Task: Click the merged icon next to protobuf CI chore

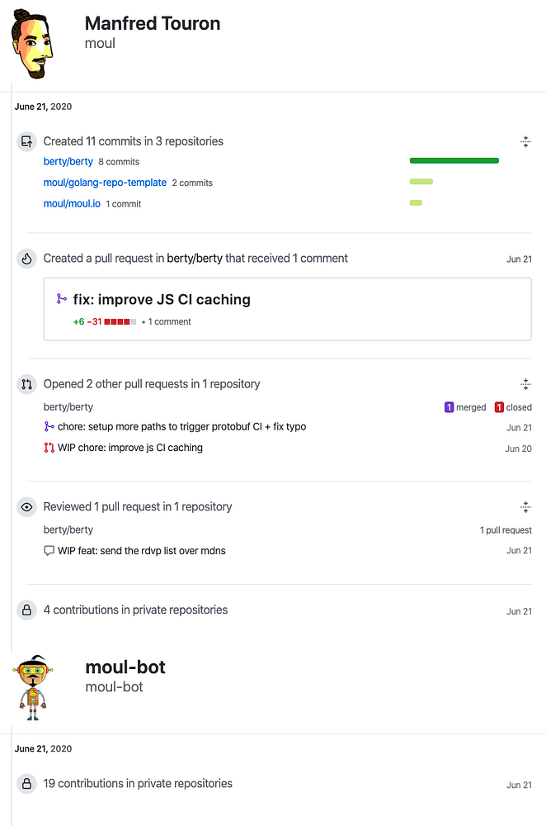Action: (49, 427)
